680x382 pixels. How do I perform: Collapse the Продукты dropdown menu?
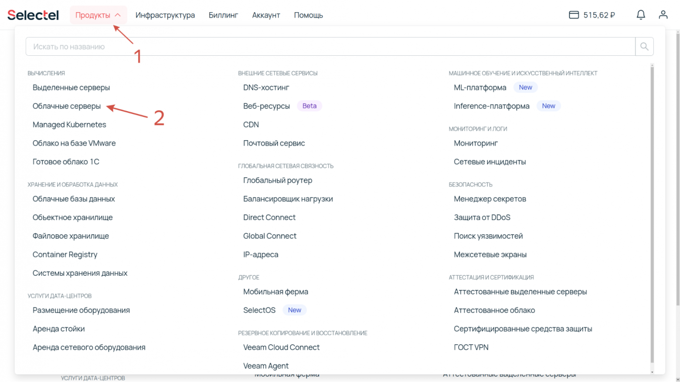click(x=98, y=15)
